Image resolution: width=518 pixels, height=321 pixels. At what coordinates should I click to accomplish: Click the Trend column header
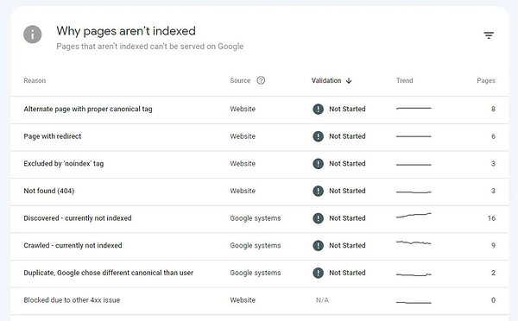click(404, 80)
